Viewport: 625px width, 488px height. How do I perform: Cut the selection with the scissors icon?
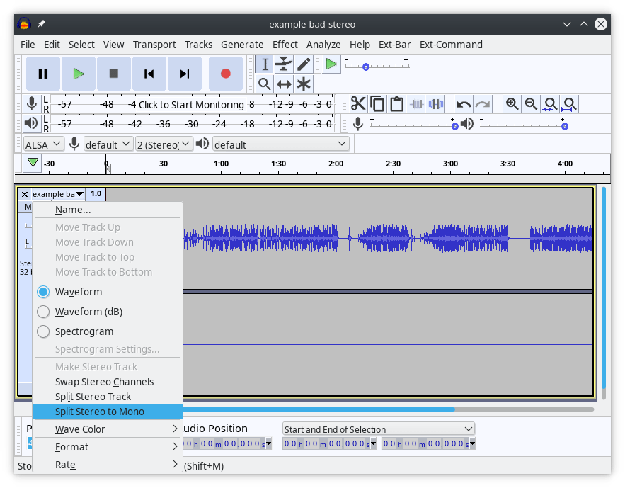tap(358, 103)
